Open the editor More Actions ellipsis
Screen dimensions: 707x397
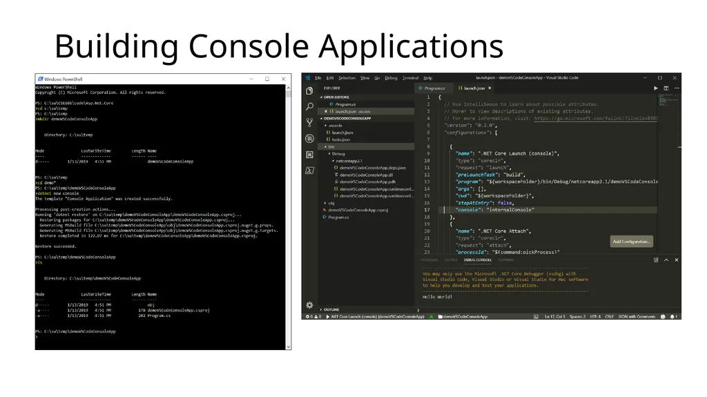677,88
